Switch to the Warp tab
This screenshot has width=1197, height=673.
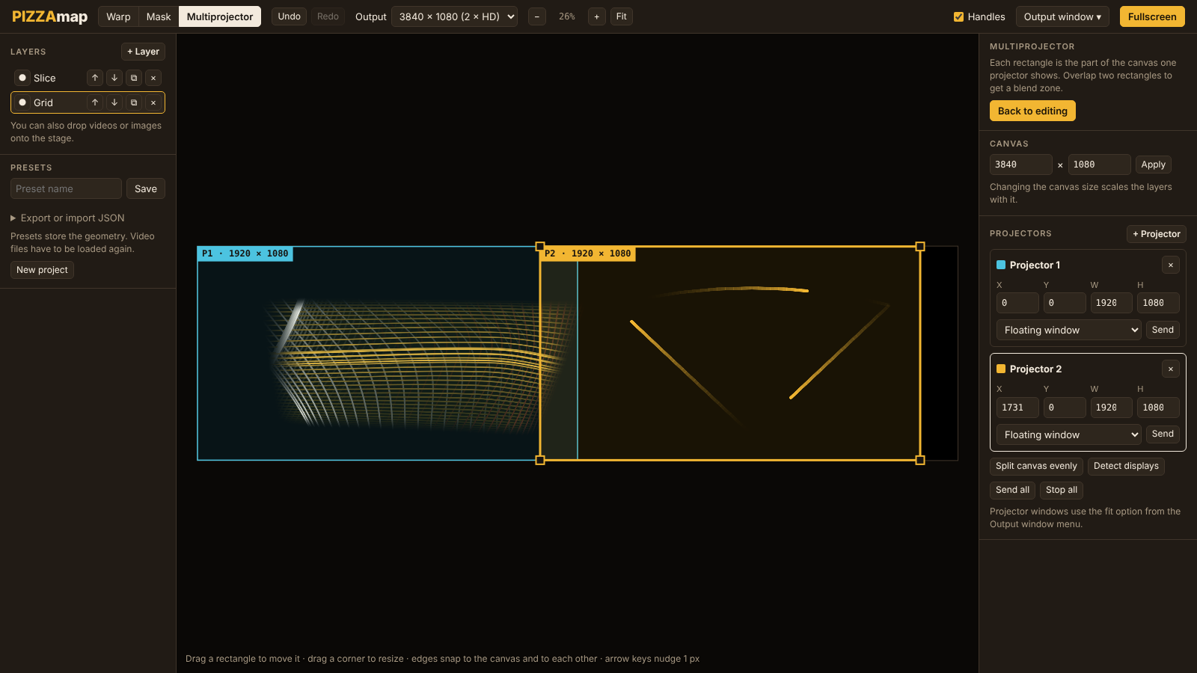[x=118, y=16]
